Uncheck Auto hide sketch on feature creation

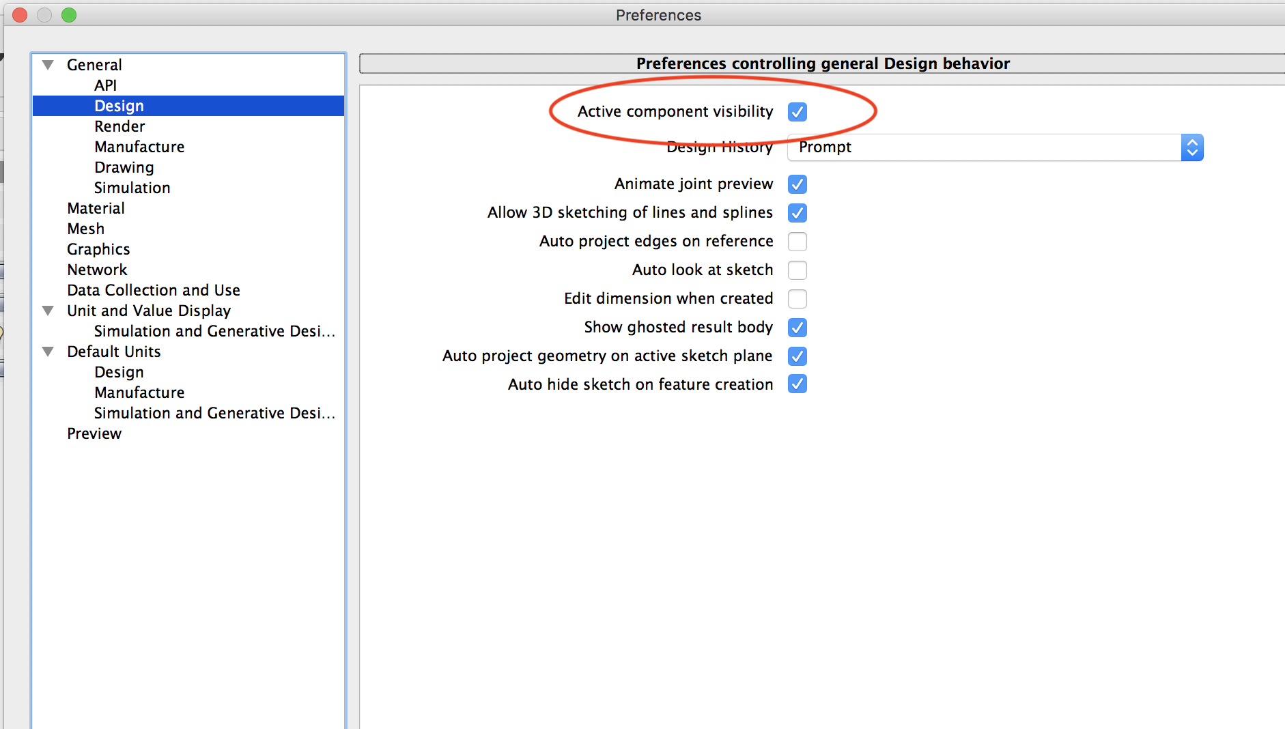pyautogui.click(x=797, y=384)
